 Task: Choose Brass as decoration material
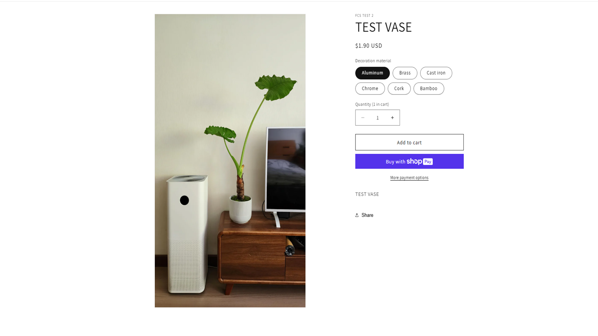[x=405, y=73]
